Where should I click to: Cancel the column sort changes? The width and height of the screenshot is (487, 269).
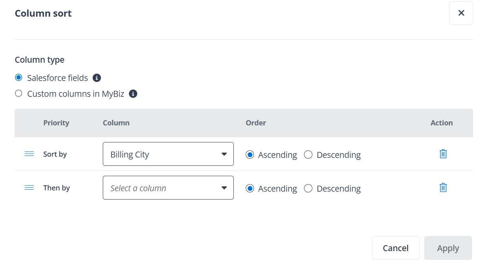pyautogui.click(x=395, y=248)
